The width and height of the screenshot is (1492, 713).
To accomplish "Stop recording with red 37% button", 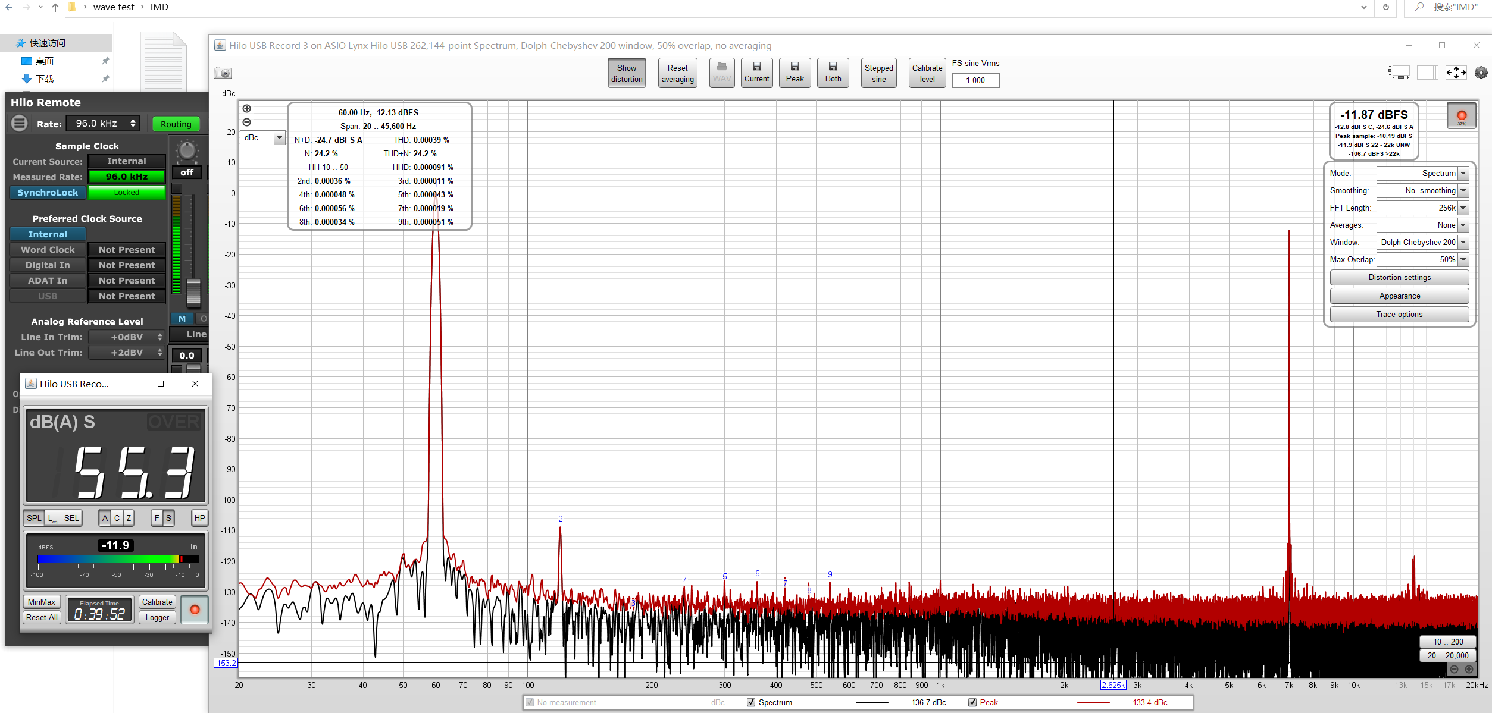I will tap(1461, 116).
